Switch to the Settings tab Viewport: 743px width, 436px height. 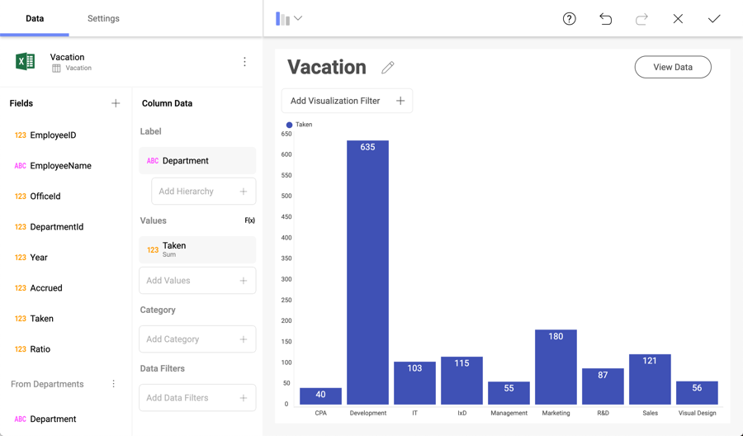click(x=103, y=18)
